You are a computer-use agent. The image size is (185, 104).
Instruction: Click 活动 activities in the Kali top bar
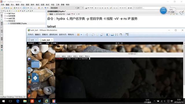point(47,43)
